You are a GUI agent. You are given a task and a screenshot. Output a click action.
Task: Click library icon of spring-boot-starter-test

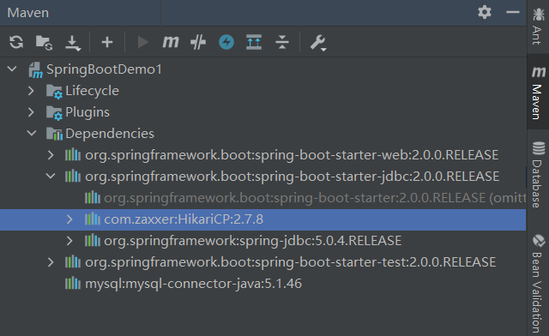pos(73,262)
